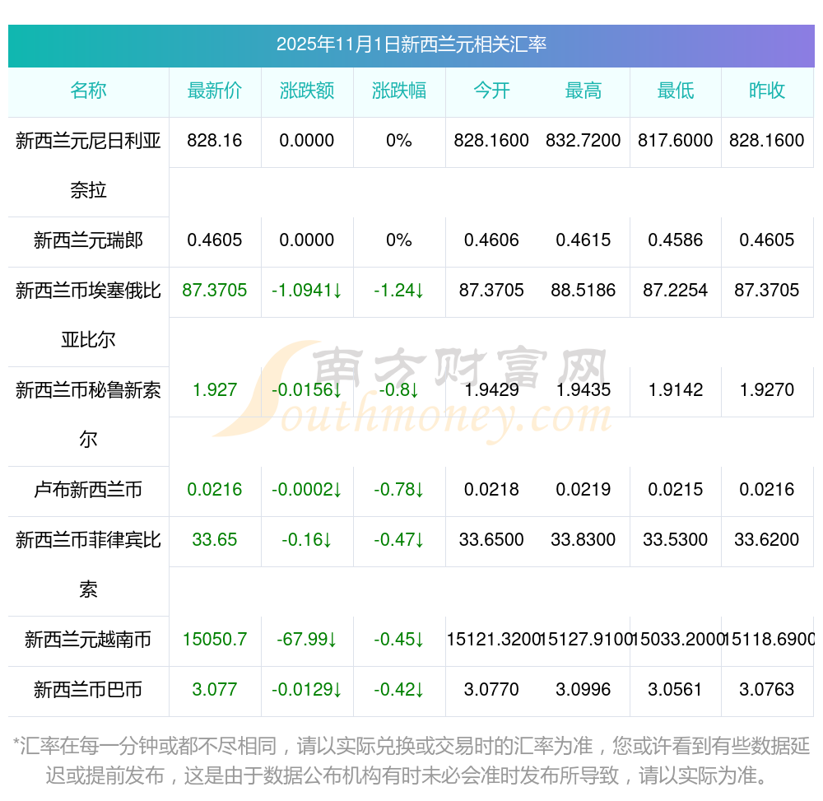This screenshot has width=823, height=801.
Task: Click the 最高 column header
Action: 584,91
